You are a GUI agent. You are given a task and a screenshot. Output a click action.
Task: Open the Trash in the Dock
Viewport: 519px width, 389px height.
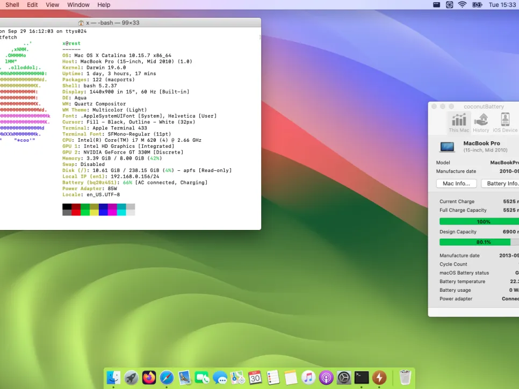point(405,378)
